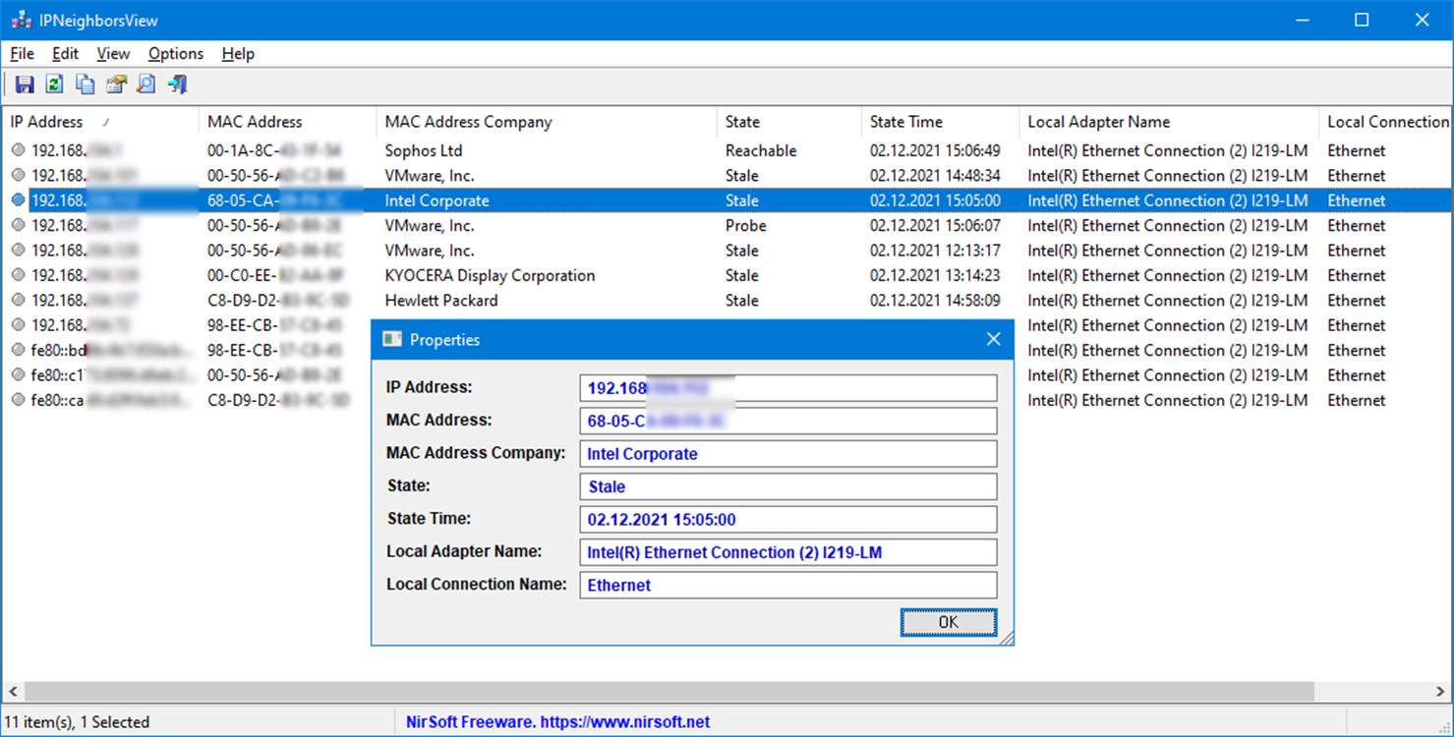Screen dimensions: 1454x737
Task: Select the KYOCERA Display Corporation cell
Action: coord(490,275)
